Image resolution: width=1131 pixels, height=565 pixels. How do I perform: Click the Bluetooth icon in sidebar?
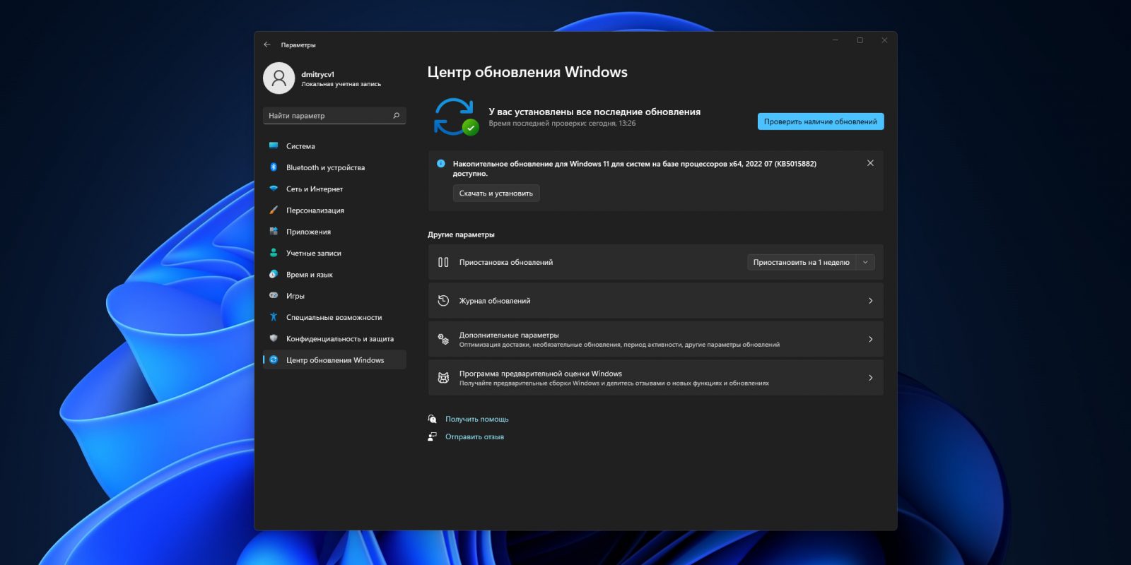[x=274, y=167]
